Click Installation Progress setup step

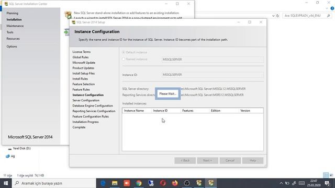coord(85,122)
